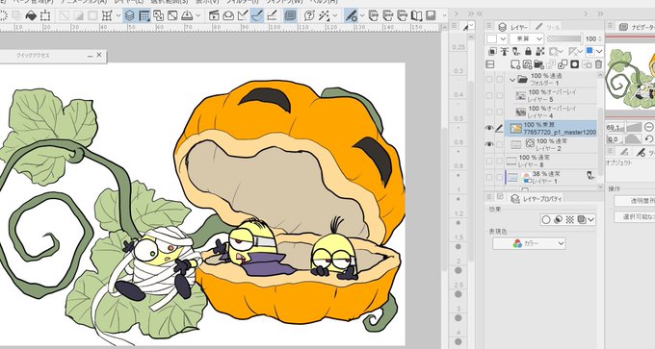Click the Merge with layer below icon
655x349 pixels.
click(x=563, y=64)
